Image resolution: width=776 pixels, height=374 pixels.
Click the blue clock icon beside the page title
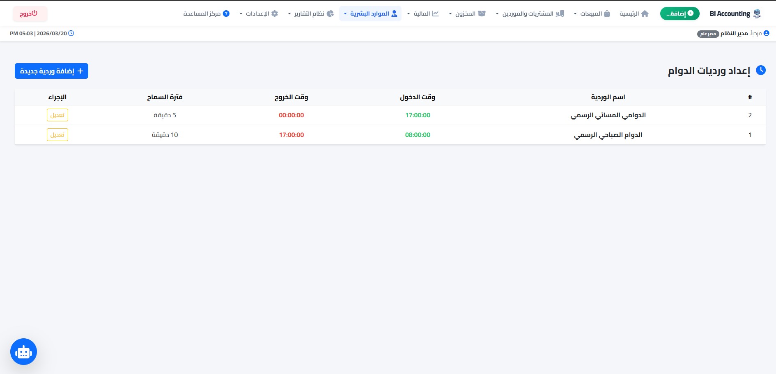tap(761, 70)
